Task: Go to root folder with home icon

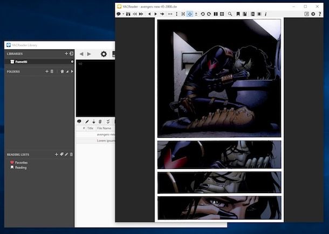Action: [x=62, y=72]
